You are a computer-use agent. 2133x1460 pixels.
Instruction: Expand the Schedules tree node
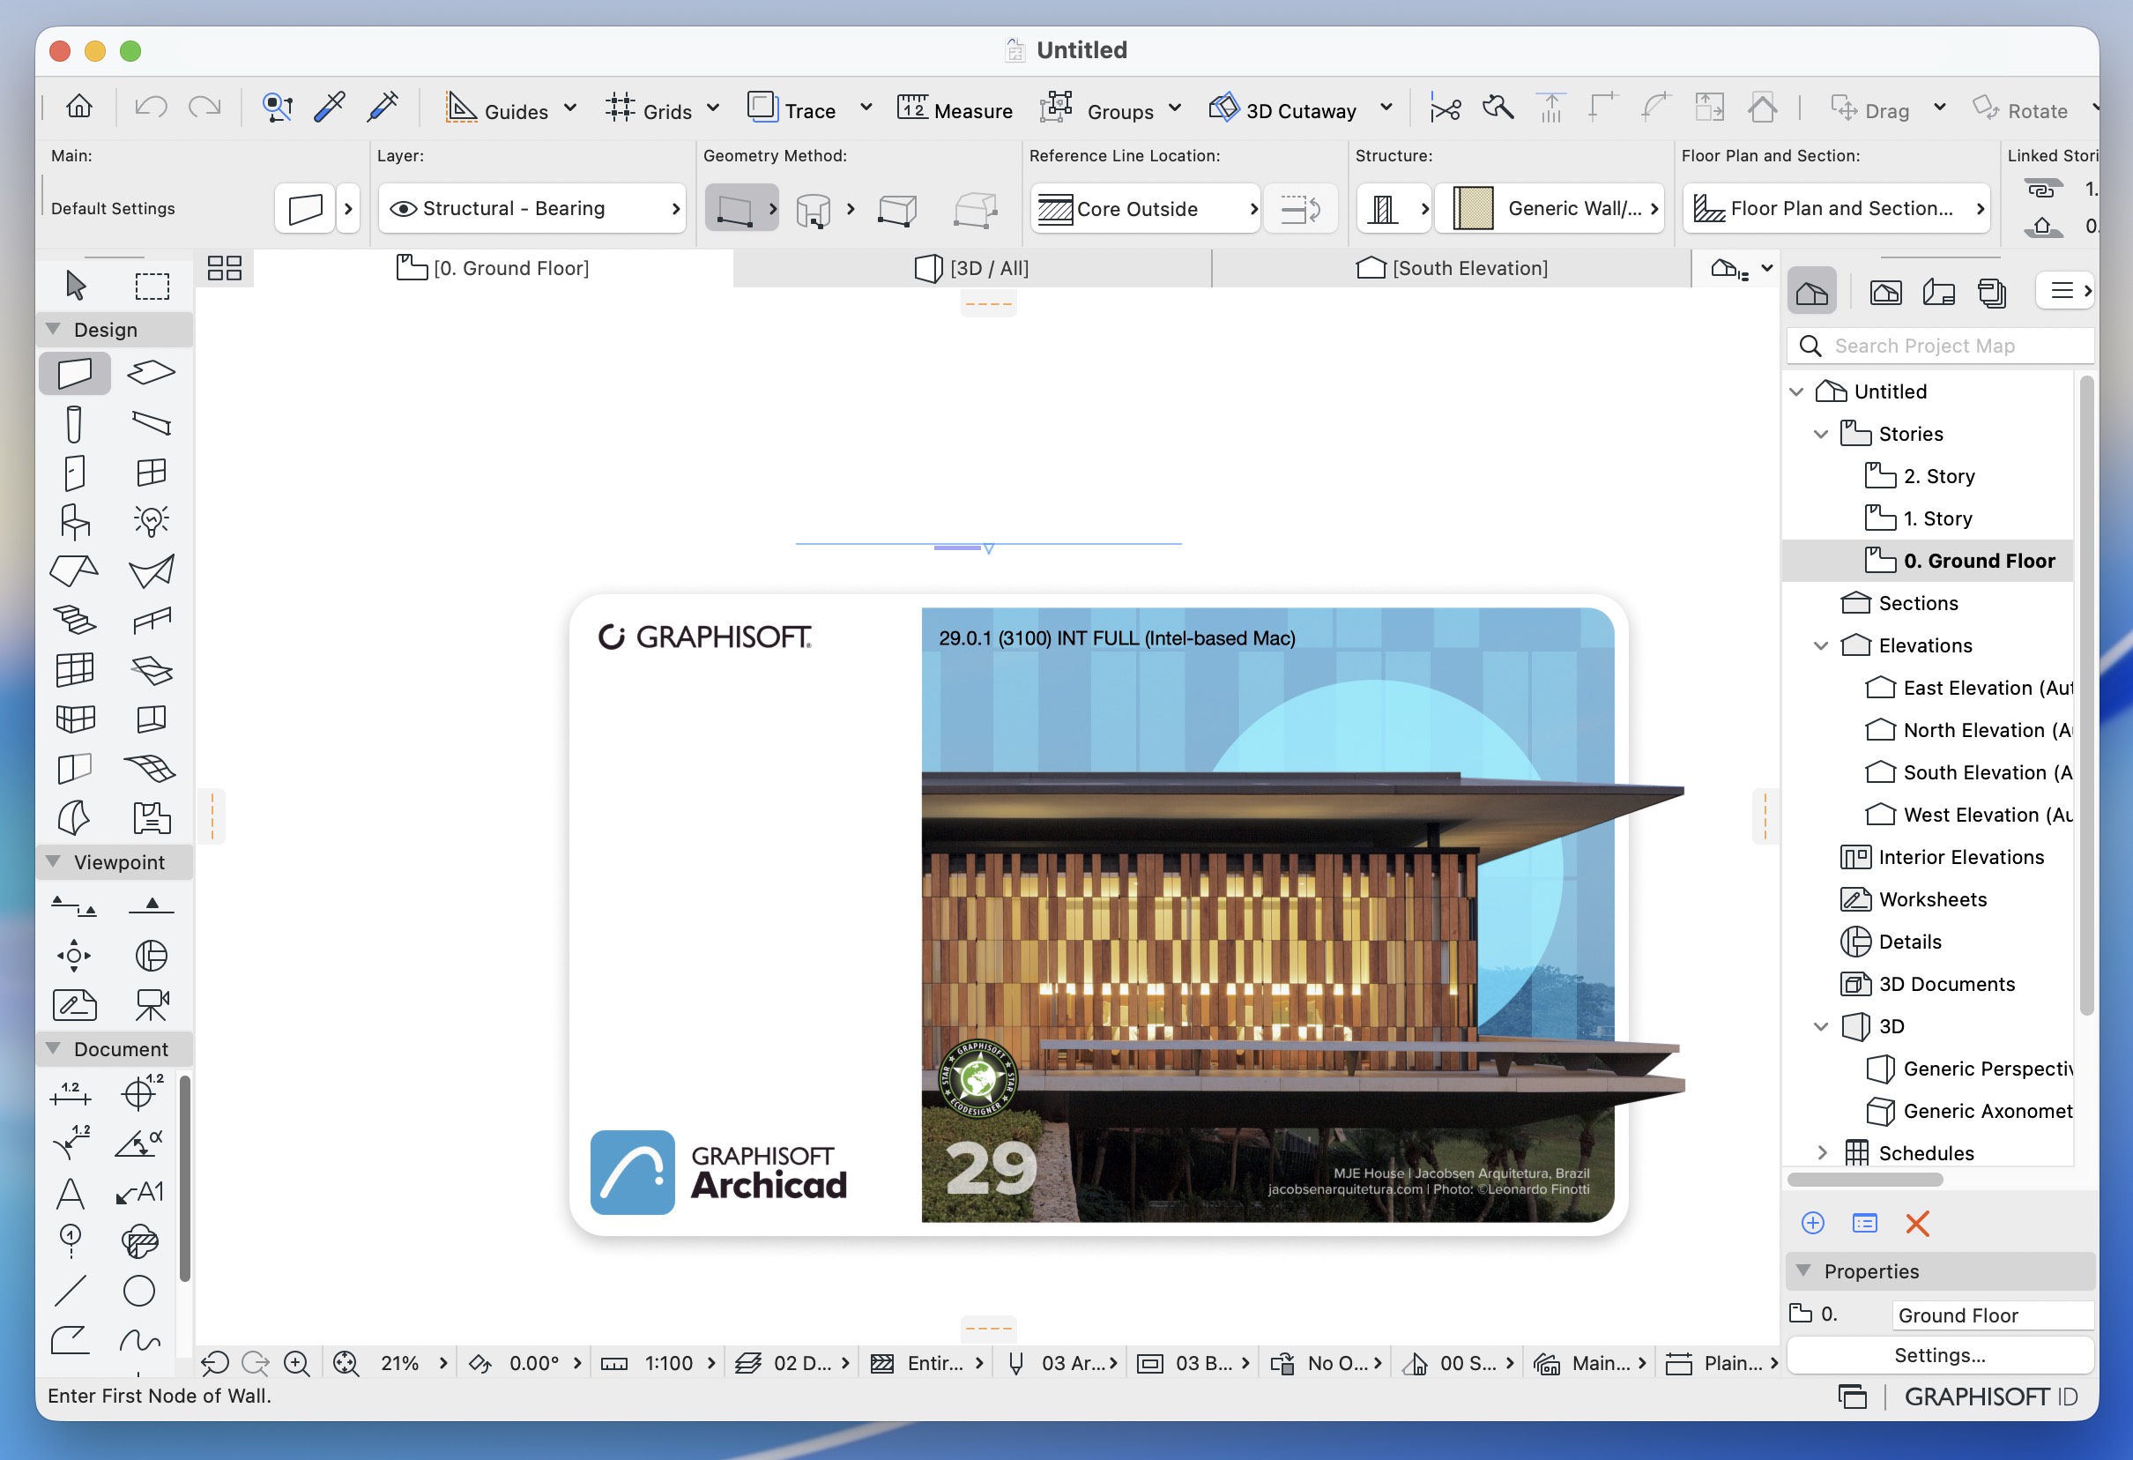pos(1821,1152)
